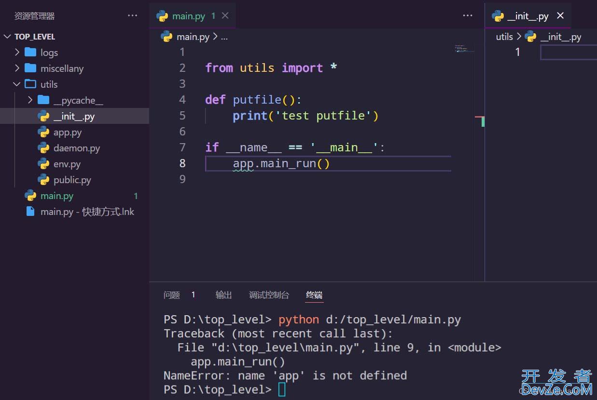
Task: Open the editor group more actions menu
Action: [x=468, y=16]
